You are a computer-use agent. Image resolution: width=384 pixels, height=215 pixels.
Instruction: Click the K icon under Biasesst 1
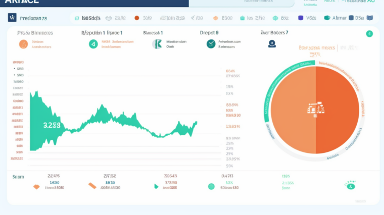(157, 44)
